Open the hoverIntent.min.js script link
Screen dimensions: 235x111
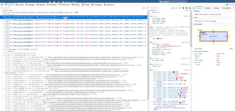tap(71, 78)
